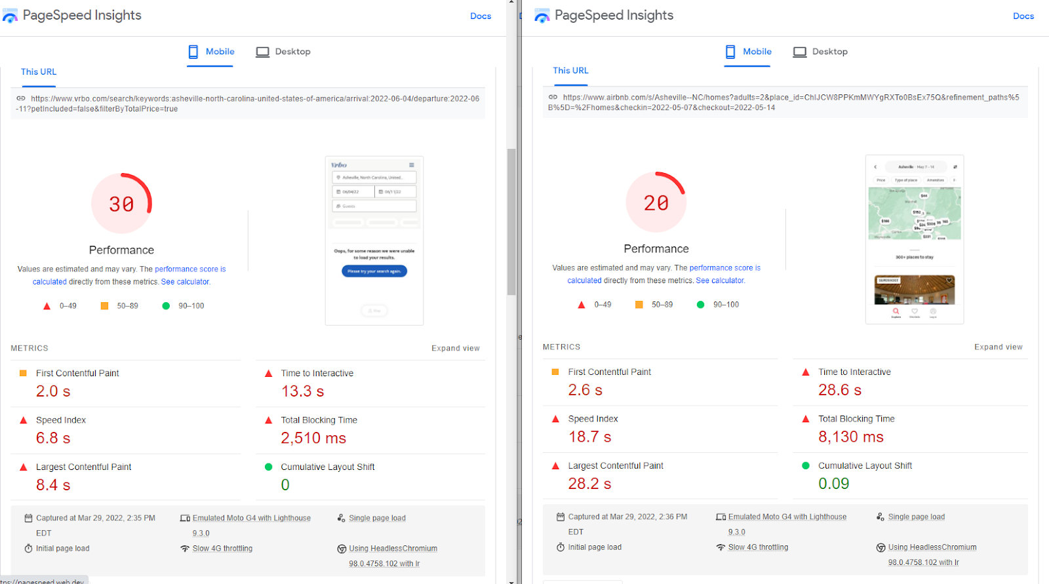Image resolution: width=1049 pixels, height=584 pixels.
Task: Click the orange square beside First Contentful Paint 2.6 s
Action: click(x=555, y=372)
